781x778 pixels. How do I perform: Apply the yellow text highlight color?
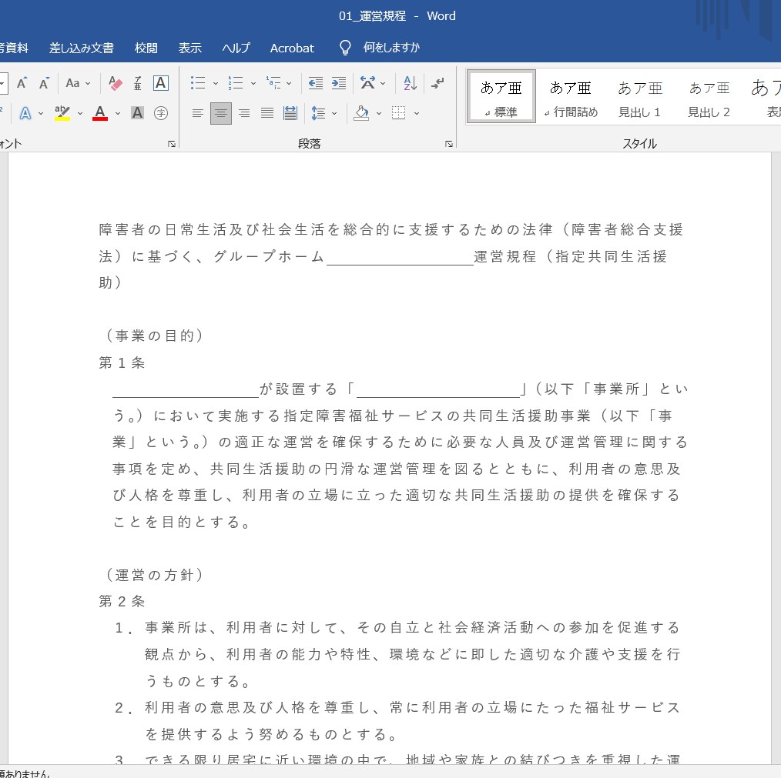click(62, 113)
